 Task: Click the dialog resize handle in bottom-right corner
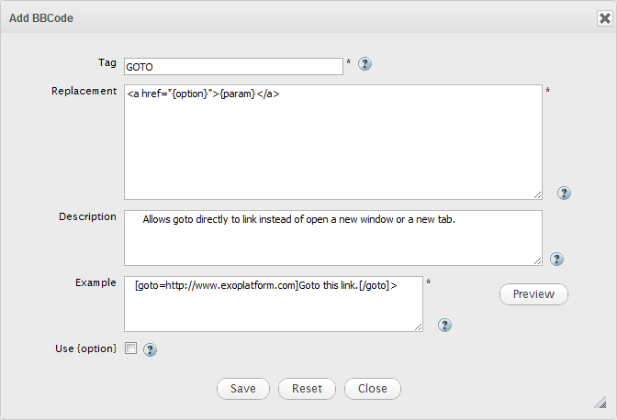click(600, 403)
